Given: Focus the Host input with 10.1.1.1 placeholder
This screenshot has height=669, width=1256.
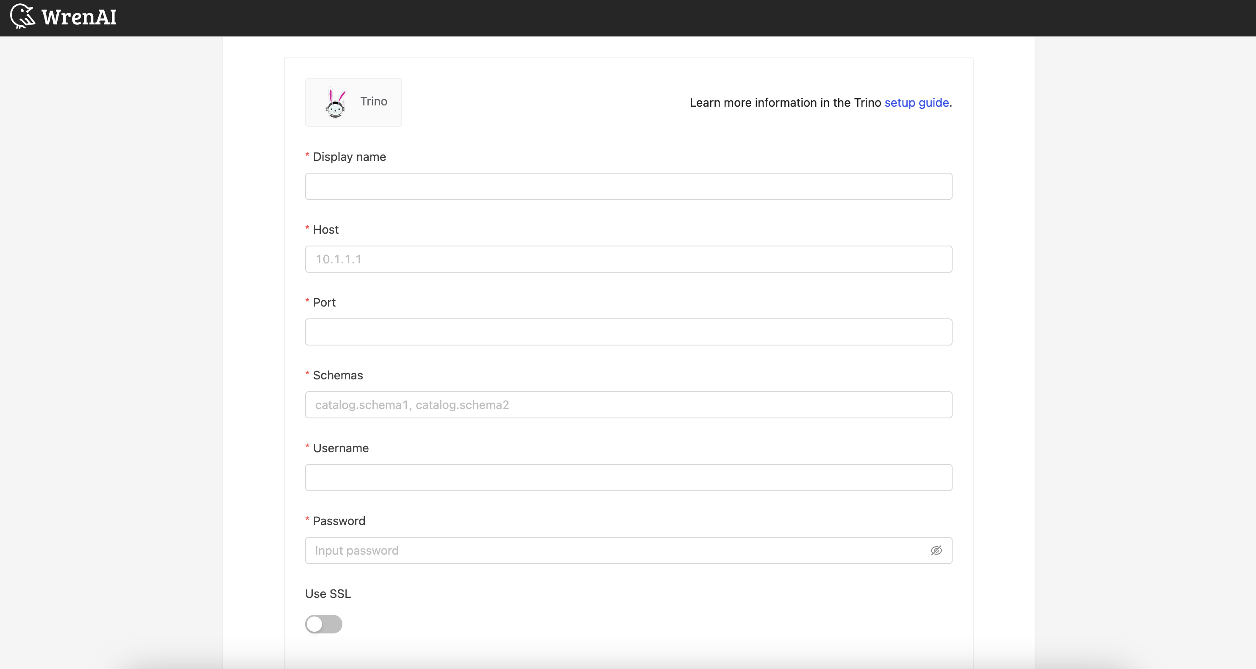Looking at the screenshot, I should click(x=628, y=259).
